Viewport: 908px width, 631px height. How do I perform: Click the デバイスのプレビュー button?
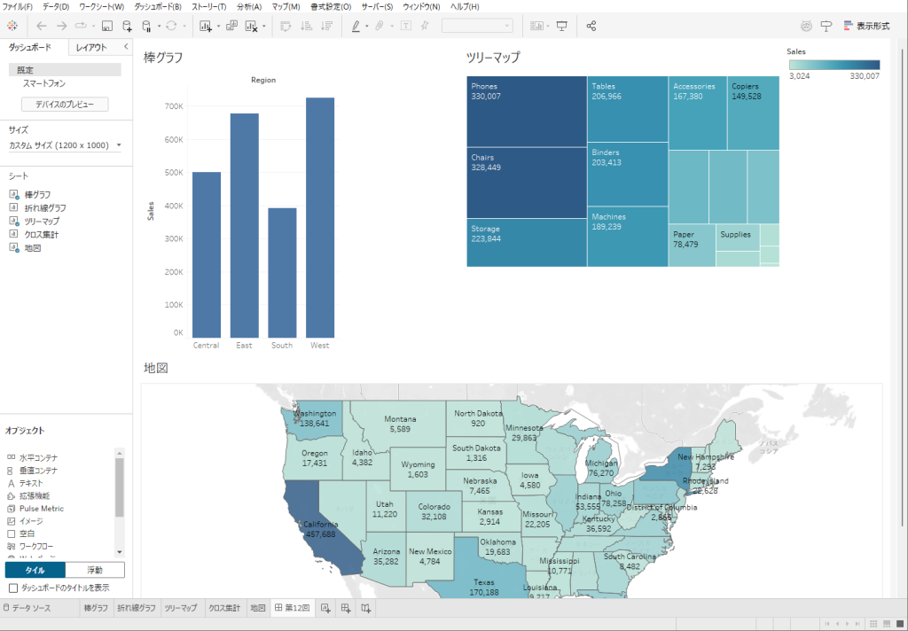click(65, 105)
